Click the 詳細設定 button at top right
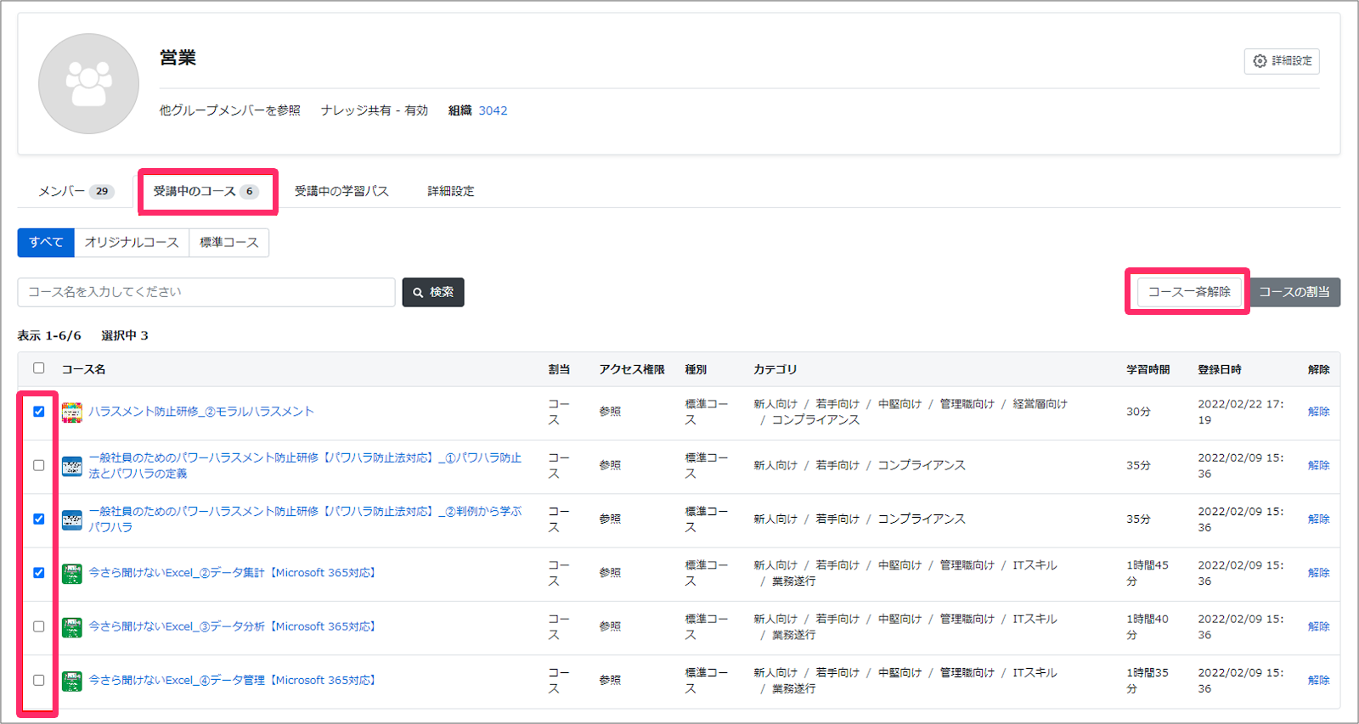Image resolution: width=1359 pixels, height=724 pixels. point(1282,61)
